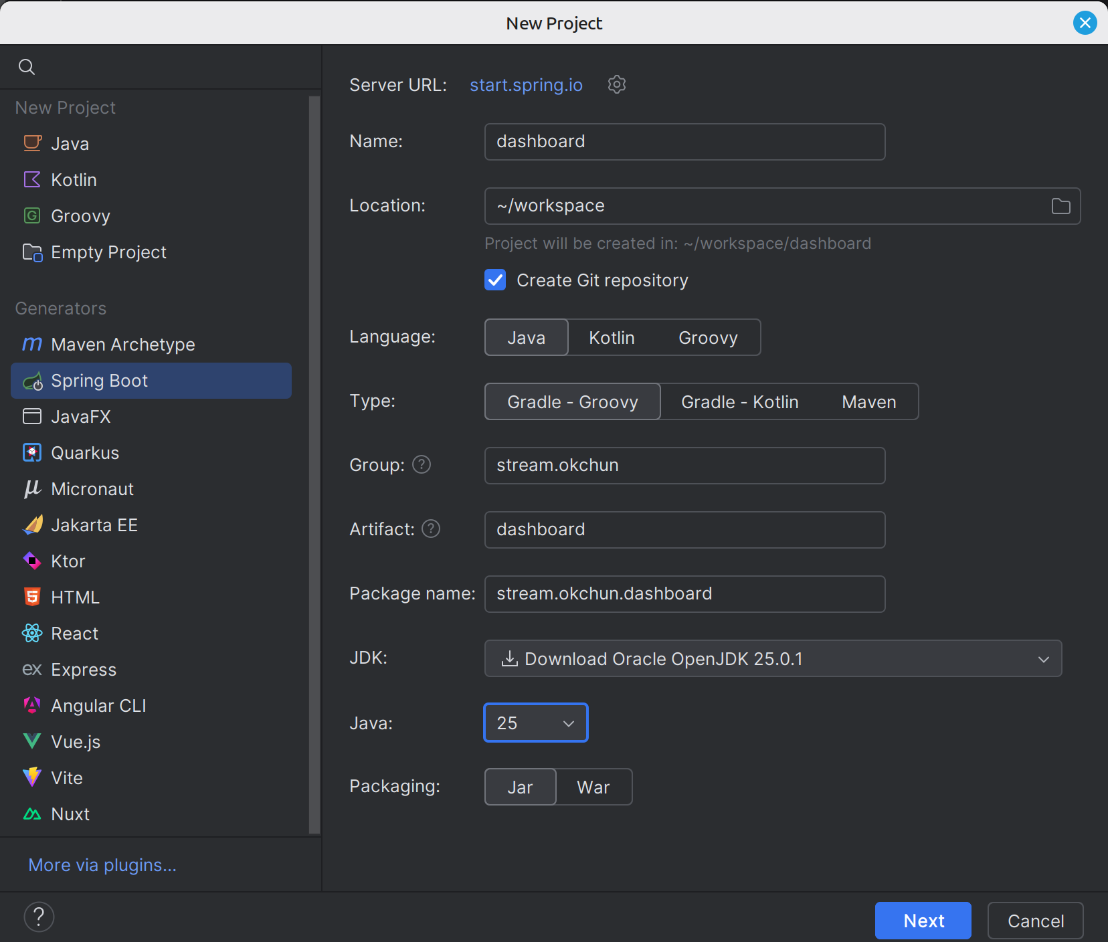Open the Micronaut generator
The image size is (1108, 942).
[92, 488]
